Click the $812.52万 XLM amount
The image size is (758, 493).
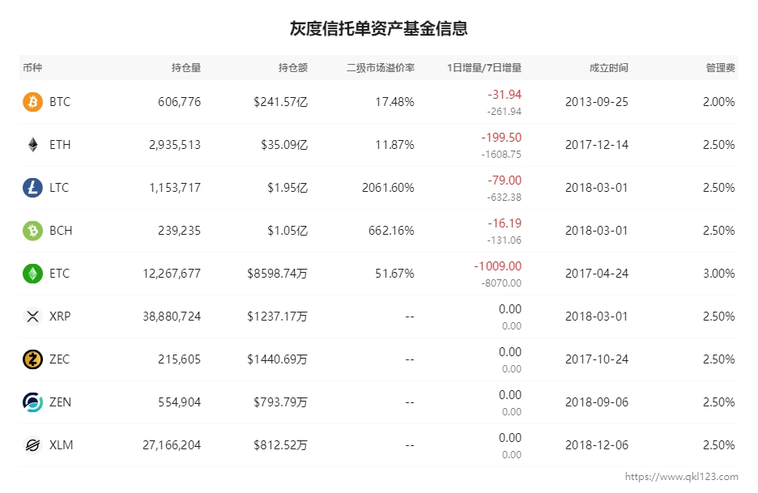coord(281,445)
